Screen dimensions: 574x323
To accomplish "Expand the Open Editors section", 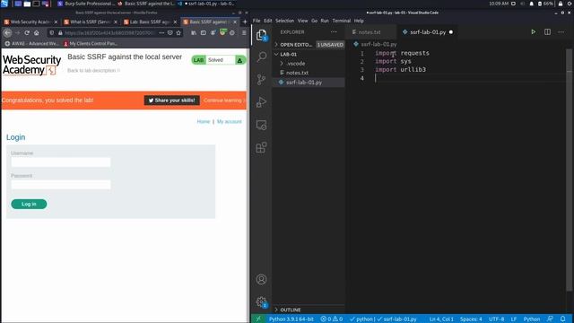I will pos(309,45).
